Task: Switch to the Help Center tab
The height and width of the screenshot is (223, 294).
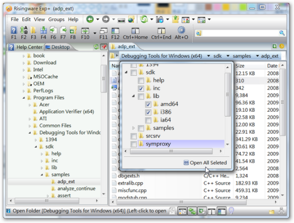Action: [26, 47]
